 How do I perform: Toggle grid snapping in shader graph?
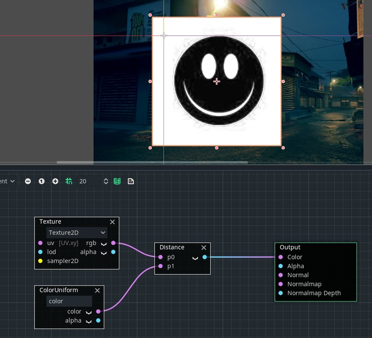coord(69,181)
